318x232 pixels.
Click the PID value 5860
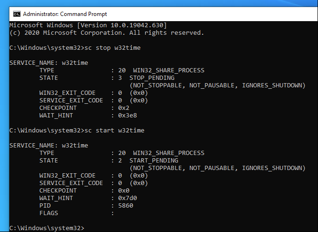point(126,206)
